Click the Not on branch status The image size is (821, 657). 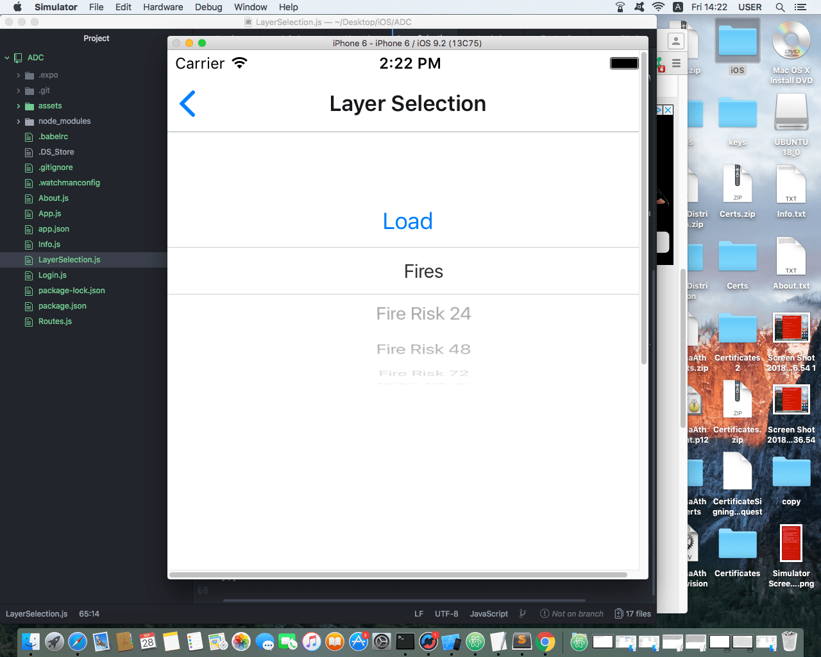coord(571,614)
